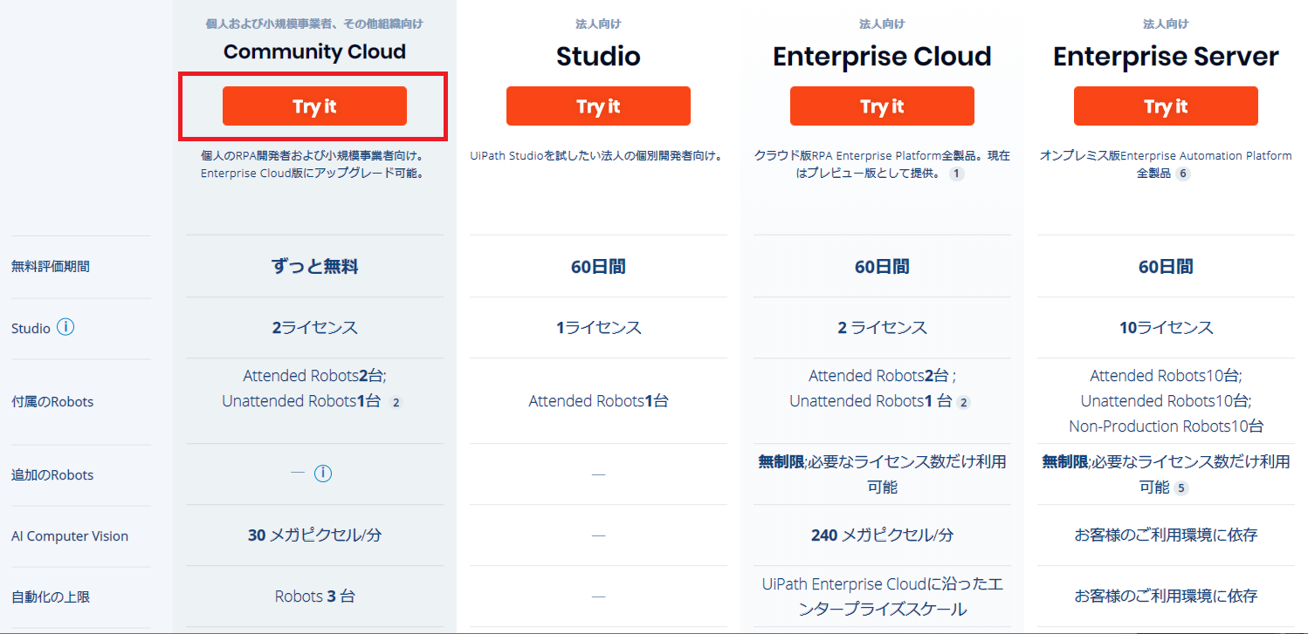Click Attended Robots2台 in Community Cloud column
Viewport: 1308px width, 634px height.
pos(314,376)
